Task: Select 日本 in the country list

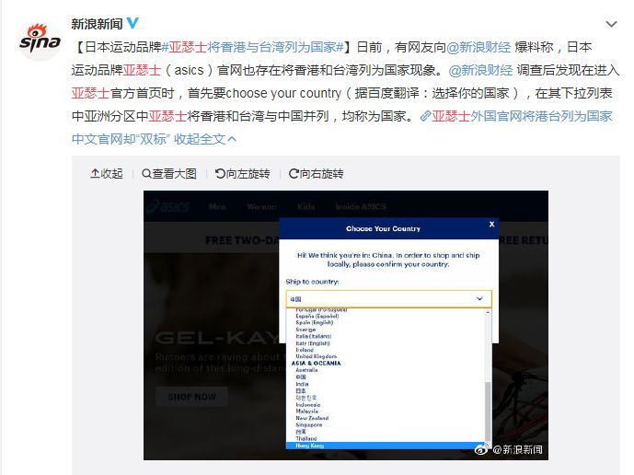Action: [301, 391]
